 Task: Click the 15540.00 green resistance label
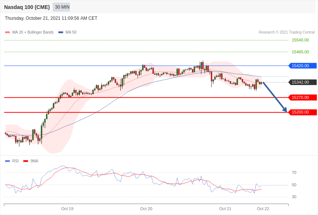pyautogui.click(x=300, y=40)
